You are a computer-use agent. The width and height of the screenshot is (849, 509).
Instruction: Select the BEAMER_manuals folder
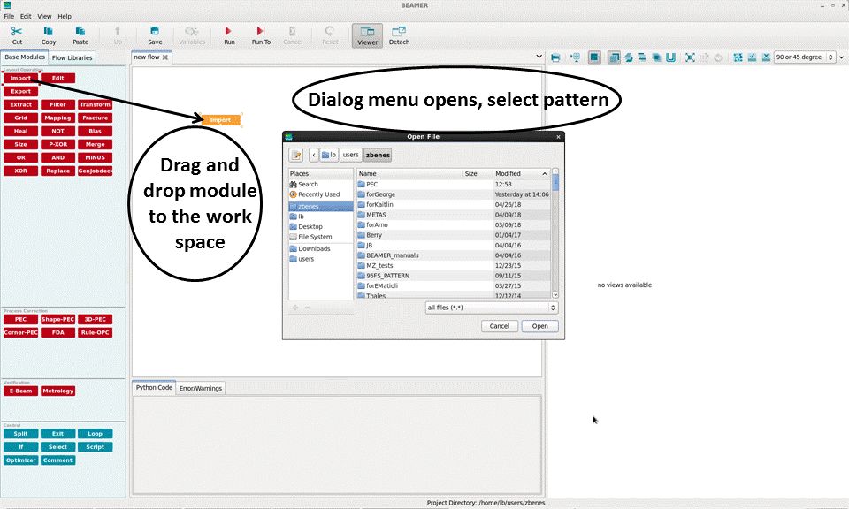tap(393, 255)
